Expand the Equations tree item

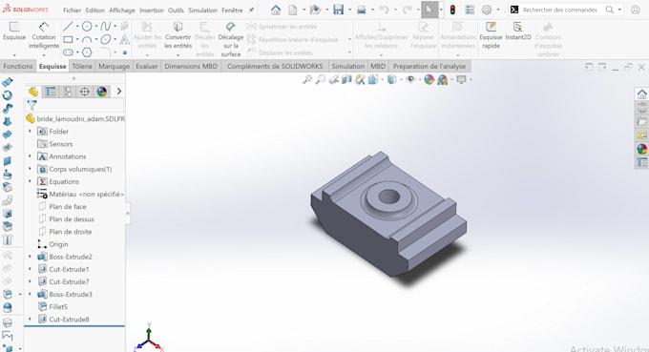(30, 181)
